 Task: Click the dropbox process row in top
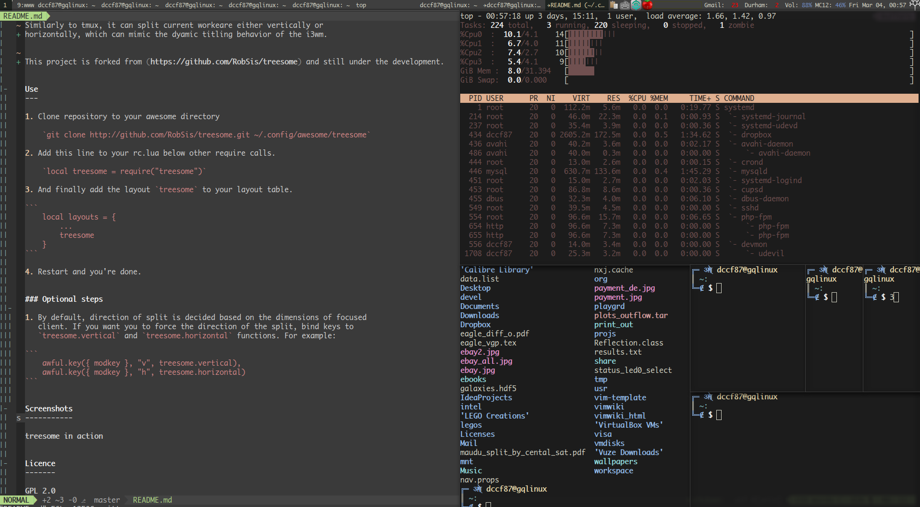click(x=689, y=135)
